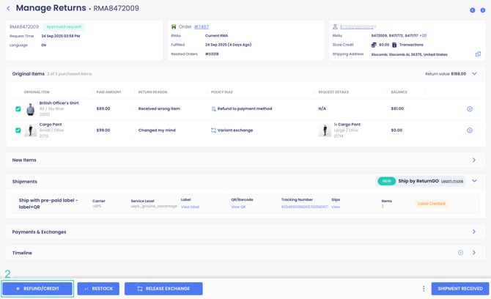Click the back arrow beside Manage Returns
Viewport: 491px width, 299px height.
(x=8, y=9)
